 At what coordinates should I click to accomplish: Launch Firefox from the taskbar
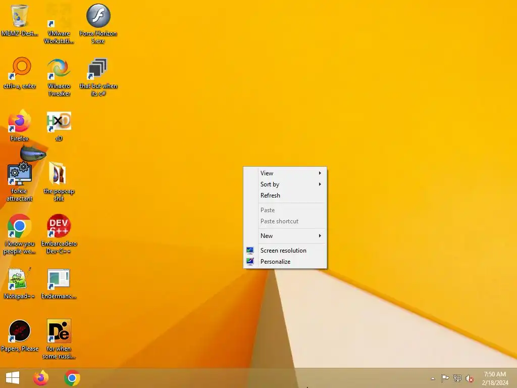(41, 378)
